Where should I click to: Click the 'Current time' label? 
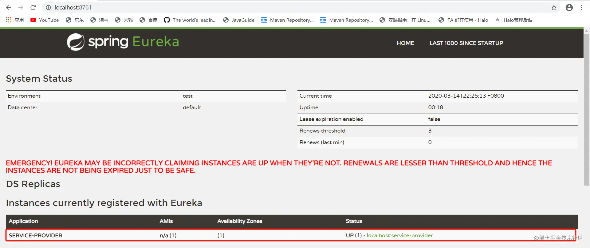coord(316,96)
